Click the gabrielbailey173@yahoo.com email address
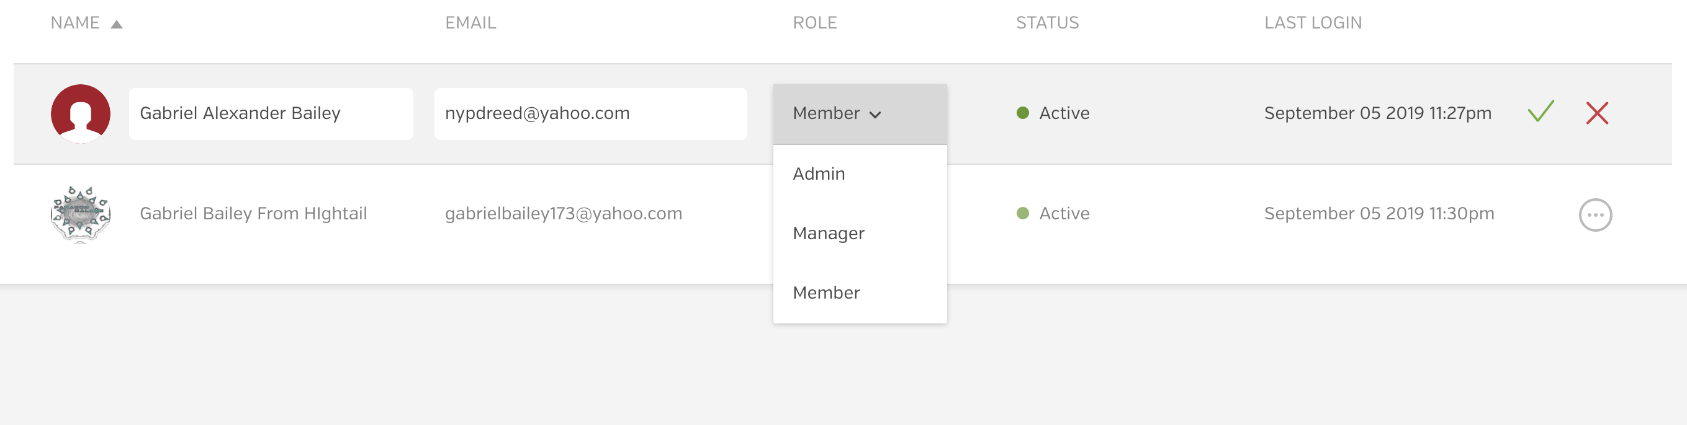The width and height of the screenshot is (1687, 425). (563, 214)
